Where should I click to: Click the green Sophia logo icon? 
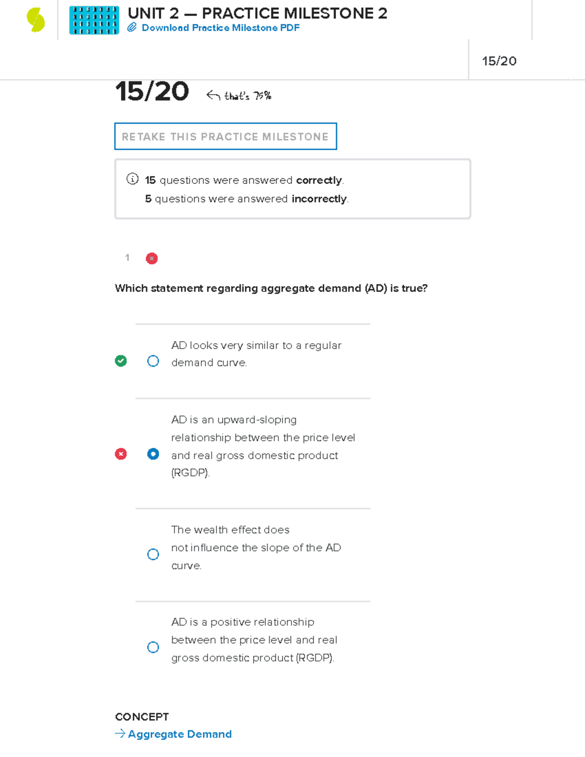point(36,20)
